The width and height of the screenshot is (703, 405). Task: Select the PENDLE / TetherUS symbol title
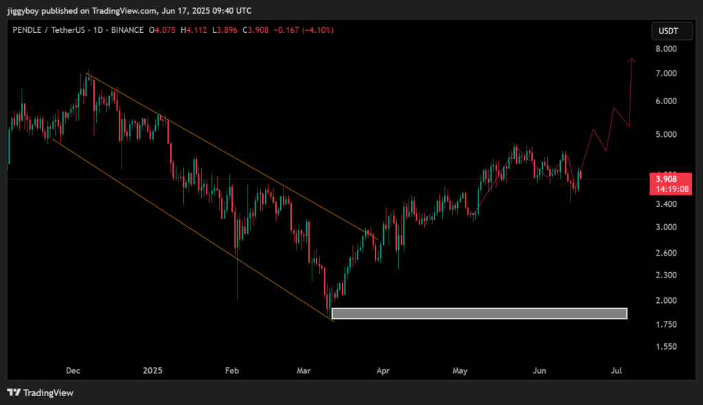[x=49, y=30]
